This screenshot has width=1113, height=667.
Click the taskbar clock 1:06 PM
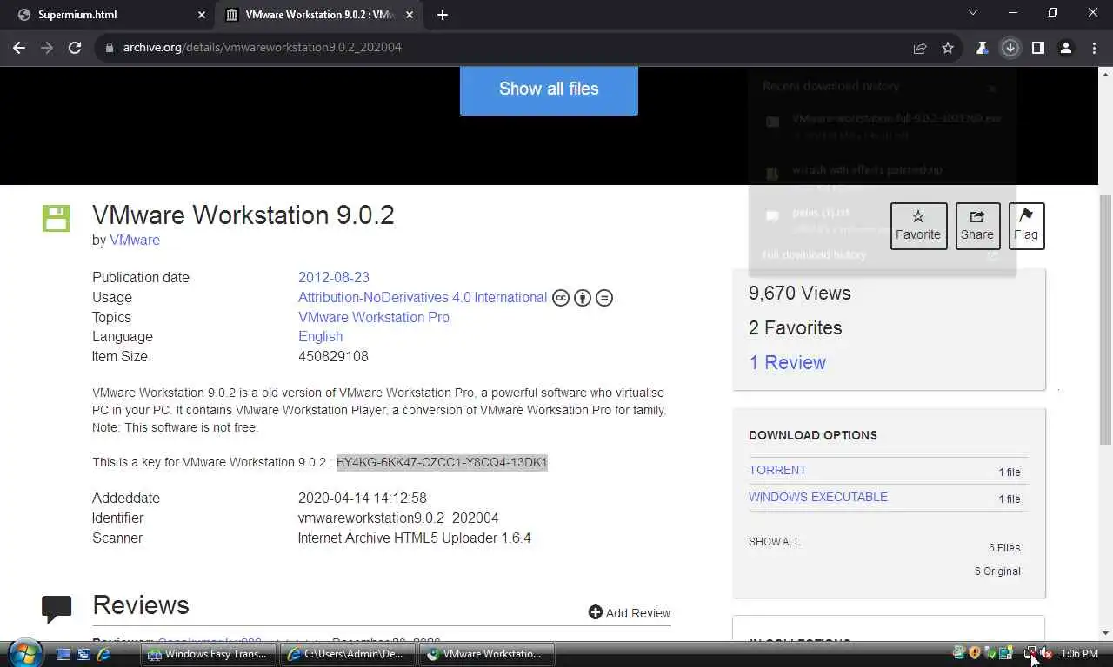pyautogui.click(x=1079, y=654)
